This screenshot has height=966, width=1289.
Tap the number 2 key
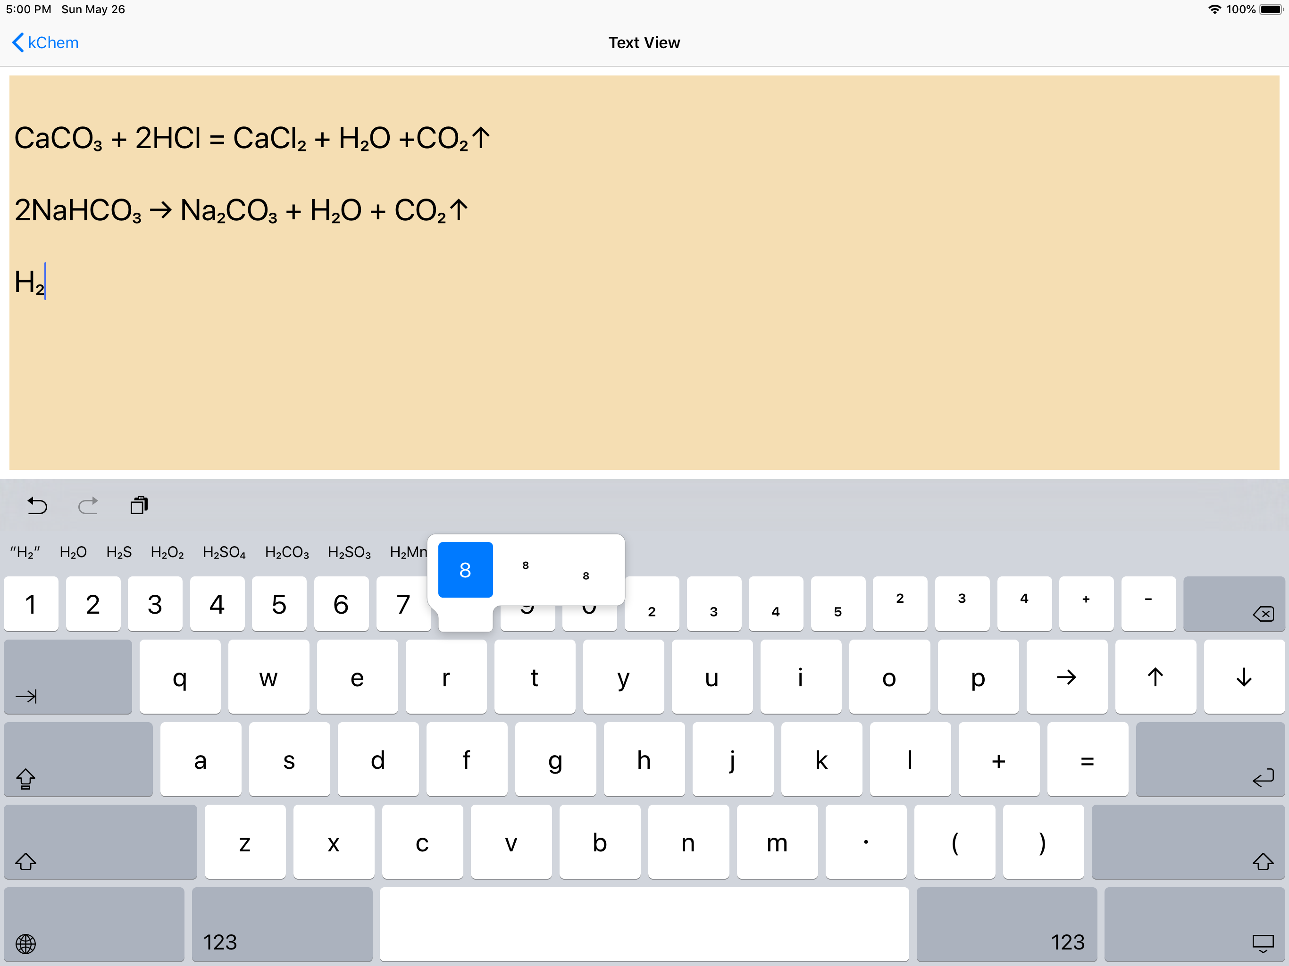coord(93,604)
